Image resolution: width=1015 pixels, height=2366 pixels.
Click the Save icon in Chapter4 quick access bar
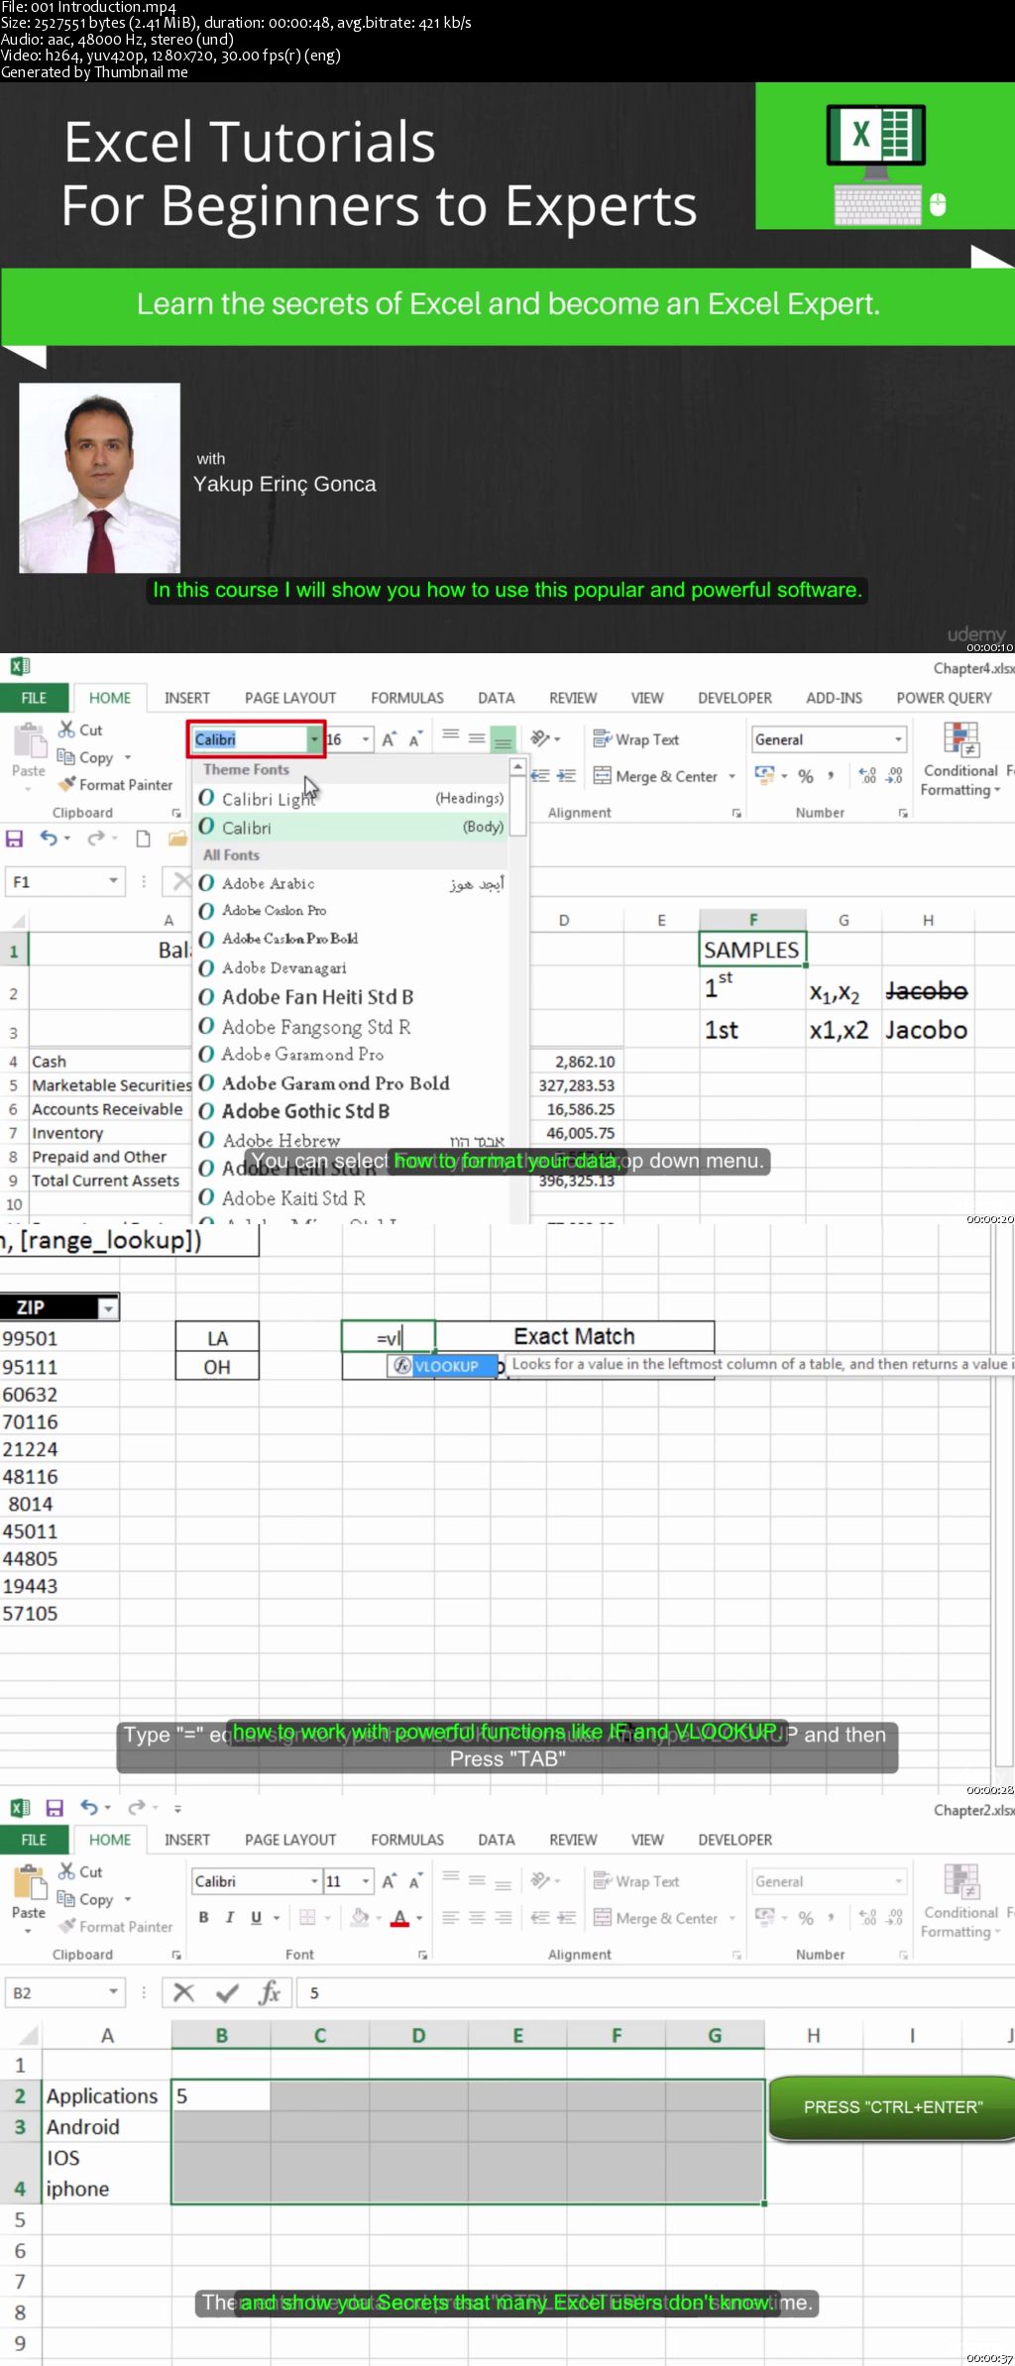tap(15, 839)
